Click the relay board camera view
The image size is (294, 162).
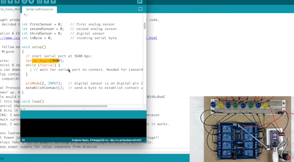coord(242,129)
